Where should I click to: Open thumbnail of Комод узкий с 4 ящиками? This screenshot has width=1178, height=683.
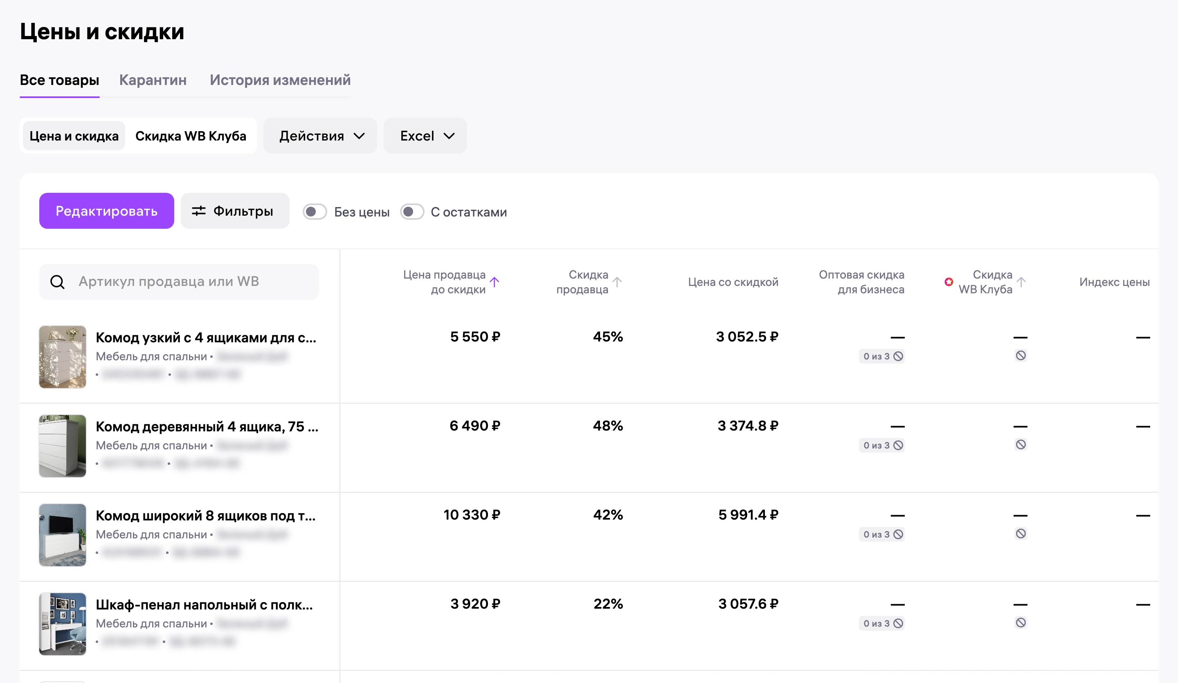63,357
